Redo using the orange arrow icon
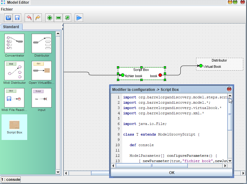 click(x=38, y=18)
